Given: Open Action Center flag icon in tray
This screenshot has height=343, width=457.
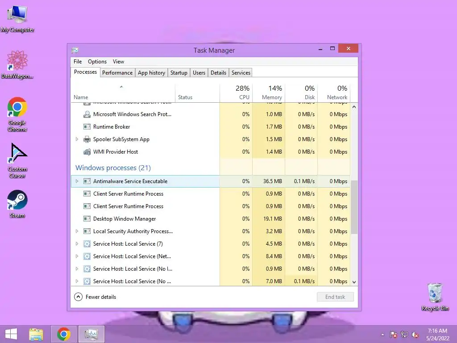Looking at the screenshot, I should [x=394, y=335].
